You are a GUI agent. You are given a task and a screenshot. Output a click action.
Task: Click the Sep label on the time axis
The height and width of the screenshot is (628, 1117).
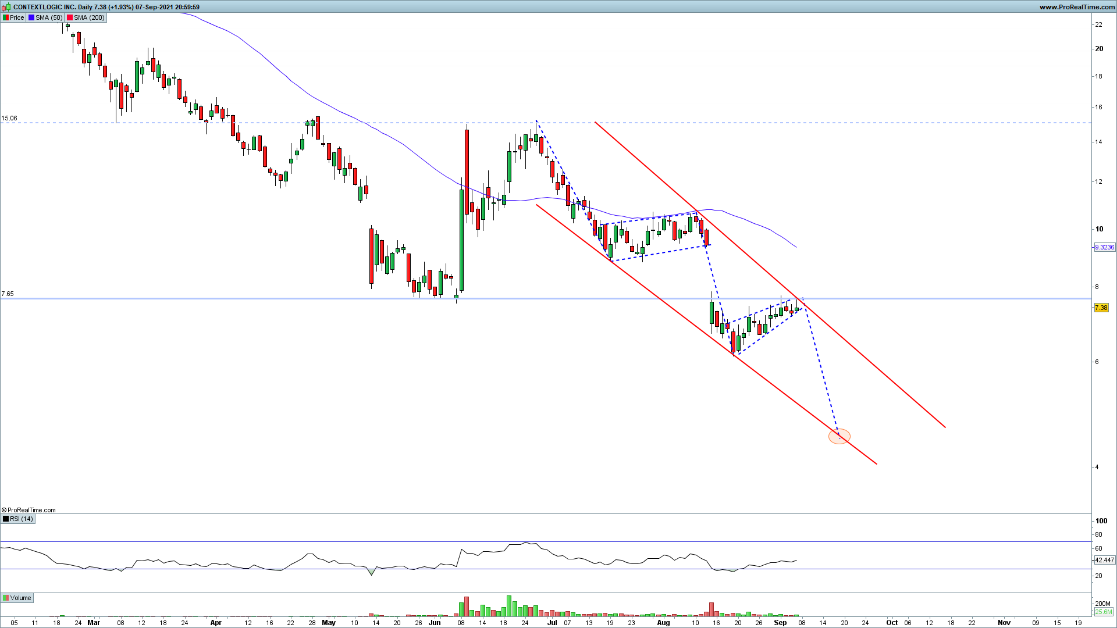780,622
